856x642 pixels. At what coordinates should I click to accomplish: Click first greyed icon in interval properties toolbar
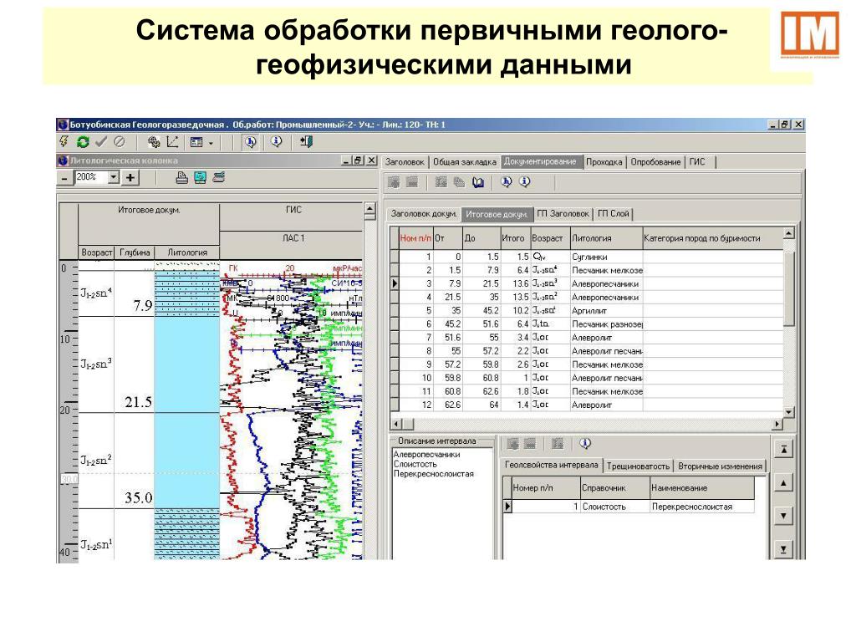tap(512, 445)
